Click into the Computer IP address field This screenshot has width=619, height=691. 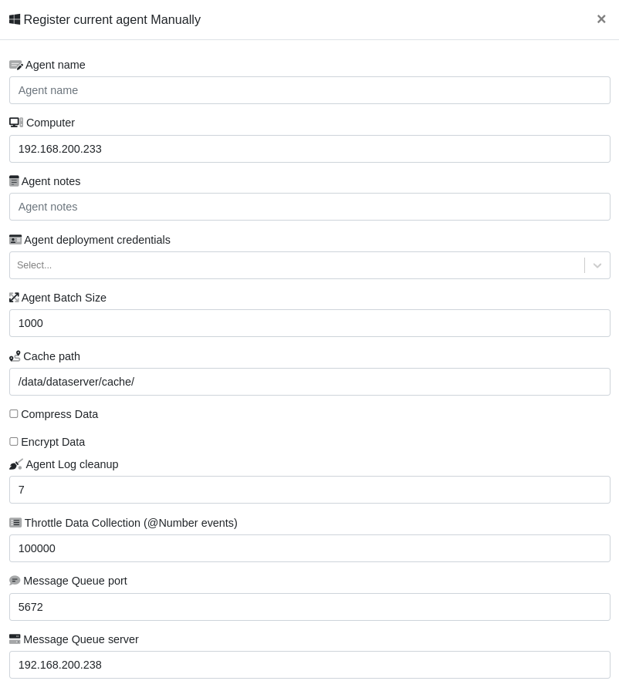click(309, 149)
